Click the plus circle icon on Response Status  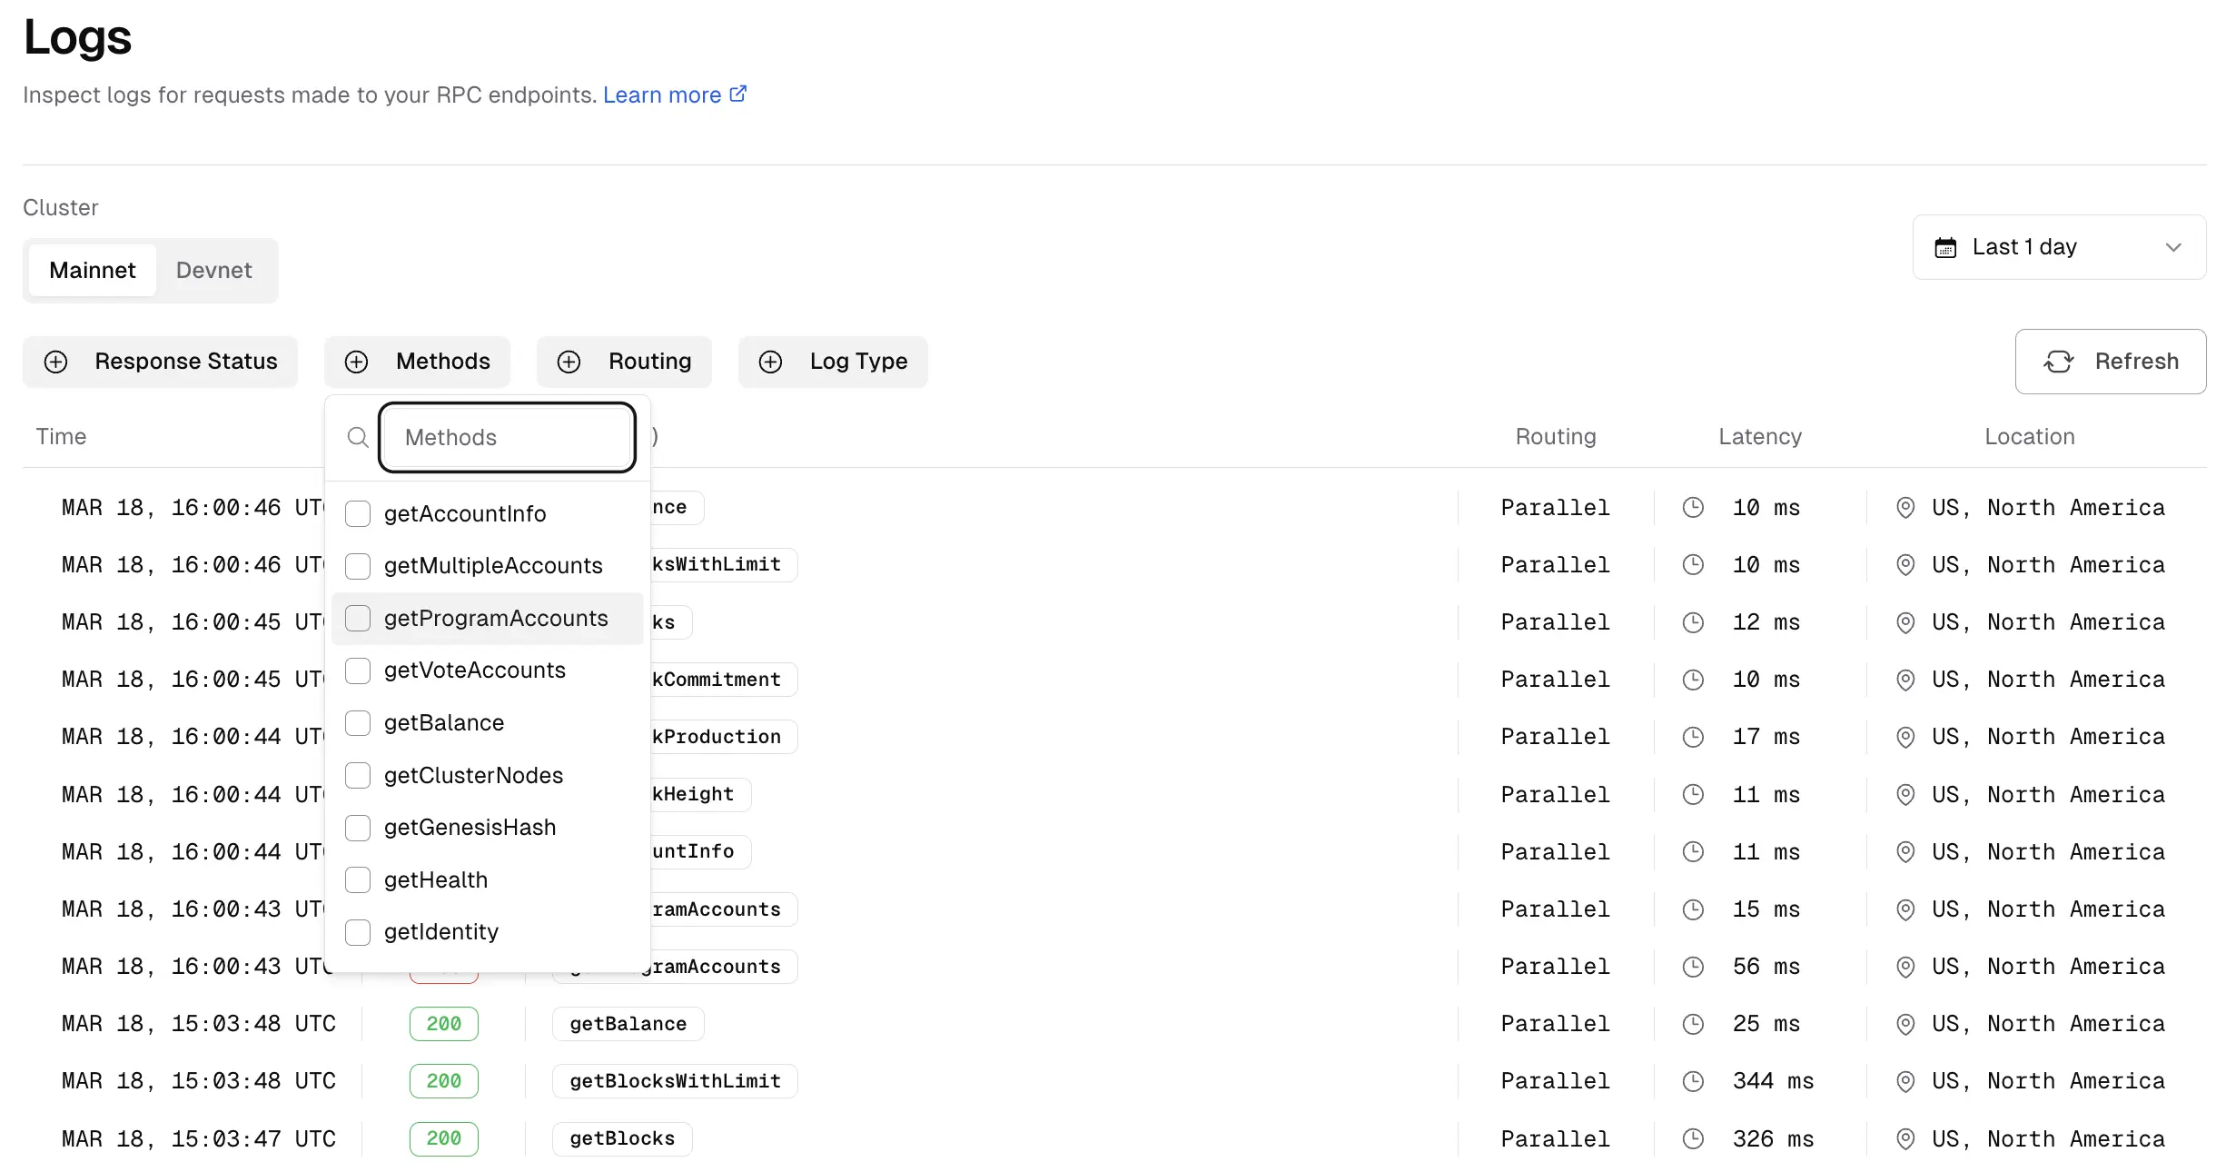[56, 362]
